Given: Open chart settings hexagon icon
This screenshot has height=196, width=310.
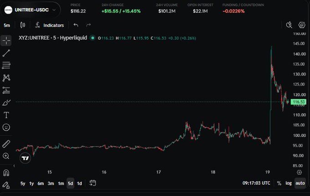Looking at the screenshot, I should pos(302,25).
